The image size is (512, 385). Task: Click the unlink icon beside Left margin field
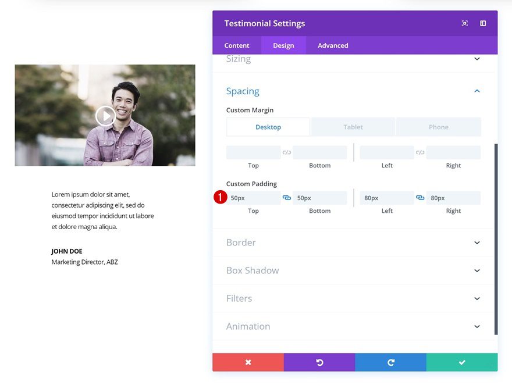[x=420, y=152]
